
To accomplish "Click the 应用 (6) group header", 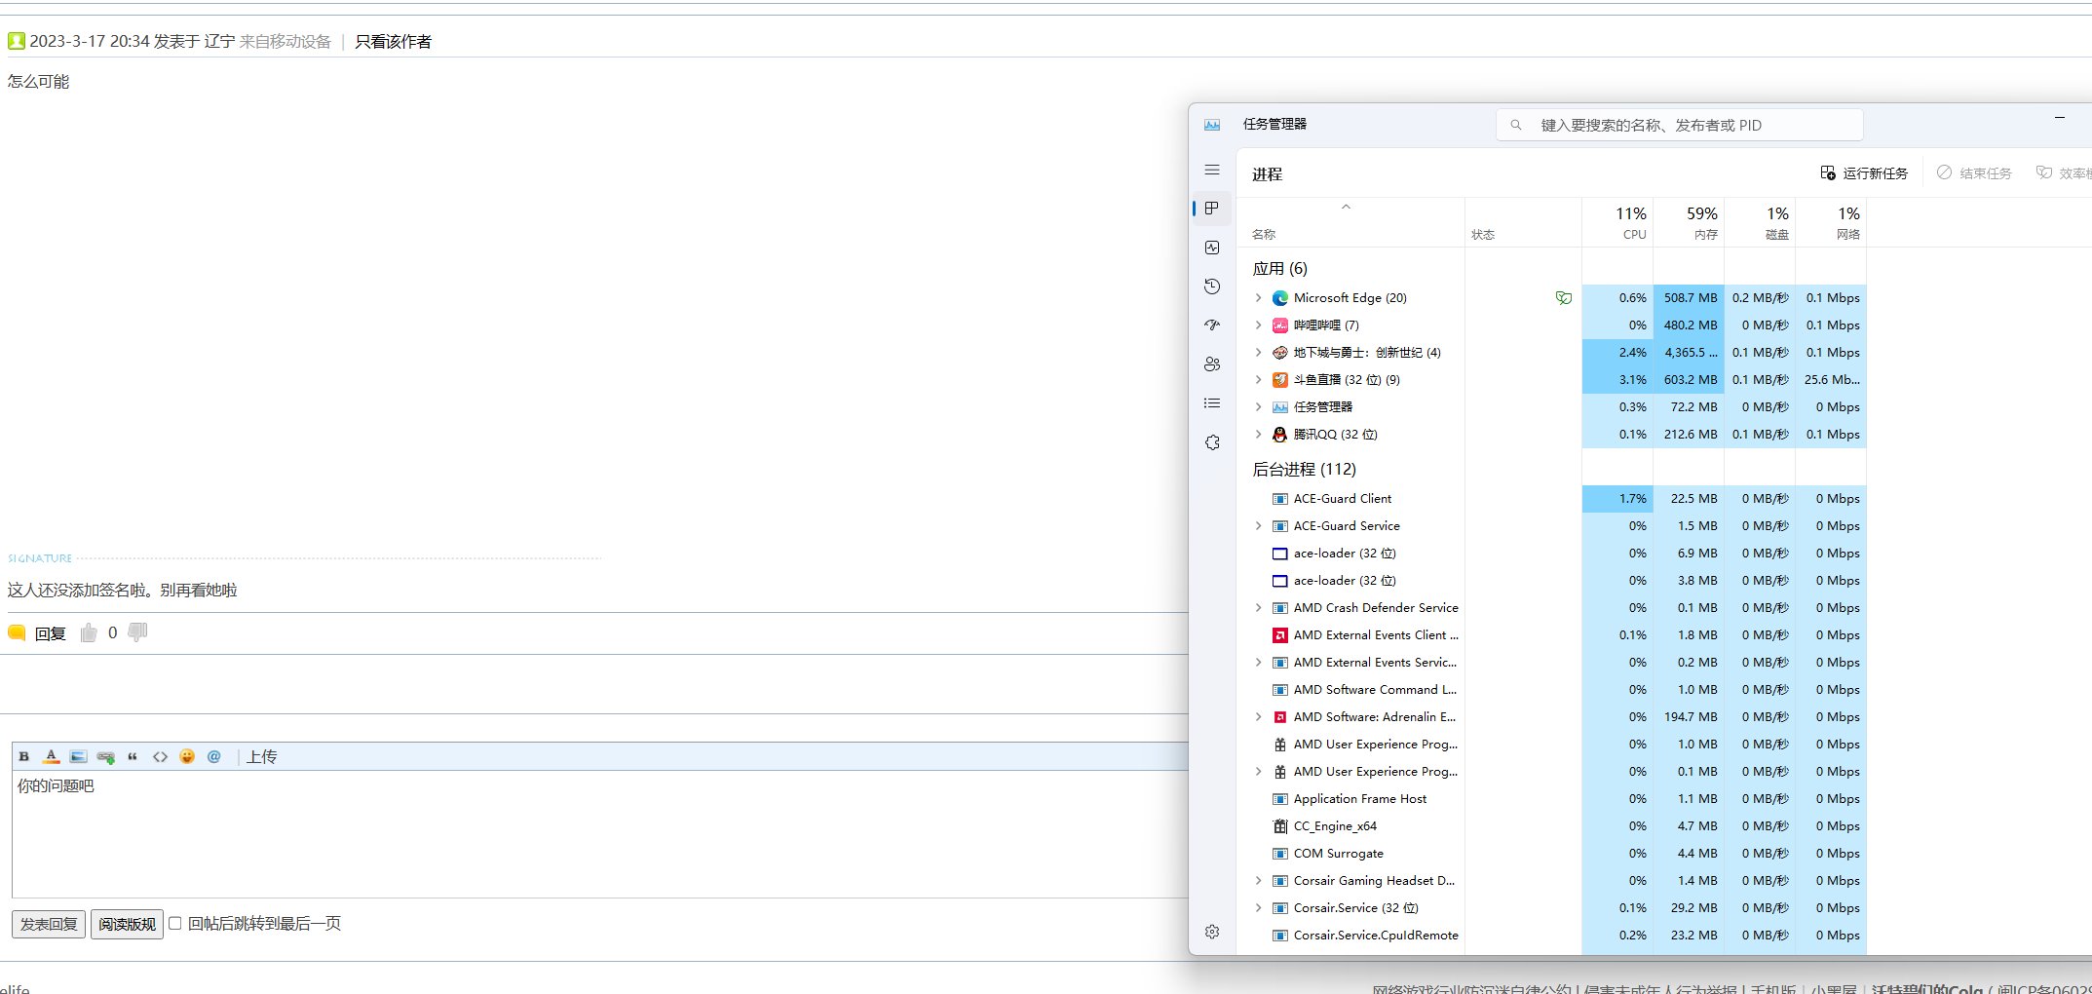I will click(x=1279, y=268).
